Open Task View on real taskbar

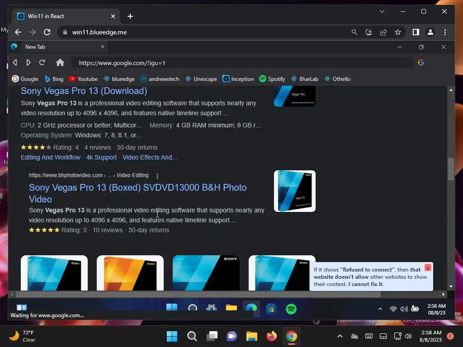coord(212,336)
